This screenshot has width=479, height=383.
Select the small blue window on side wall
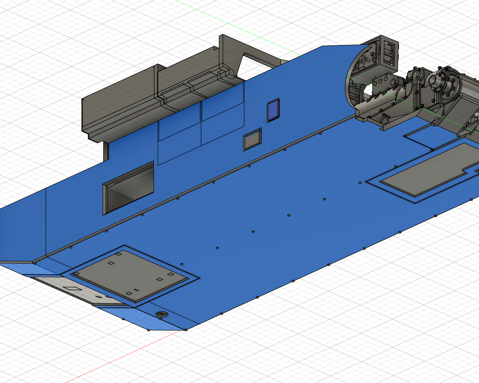[273, 110]
